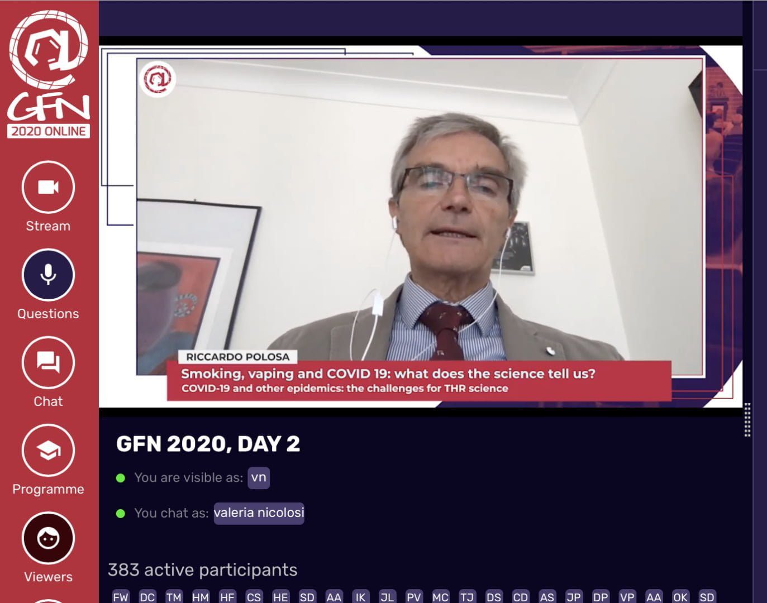Select participant badge JP
The height and width of the screenshot is (603, 767).
574,597
